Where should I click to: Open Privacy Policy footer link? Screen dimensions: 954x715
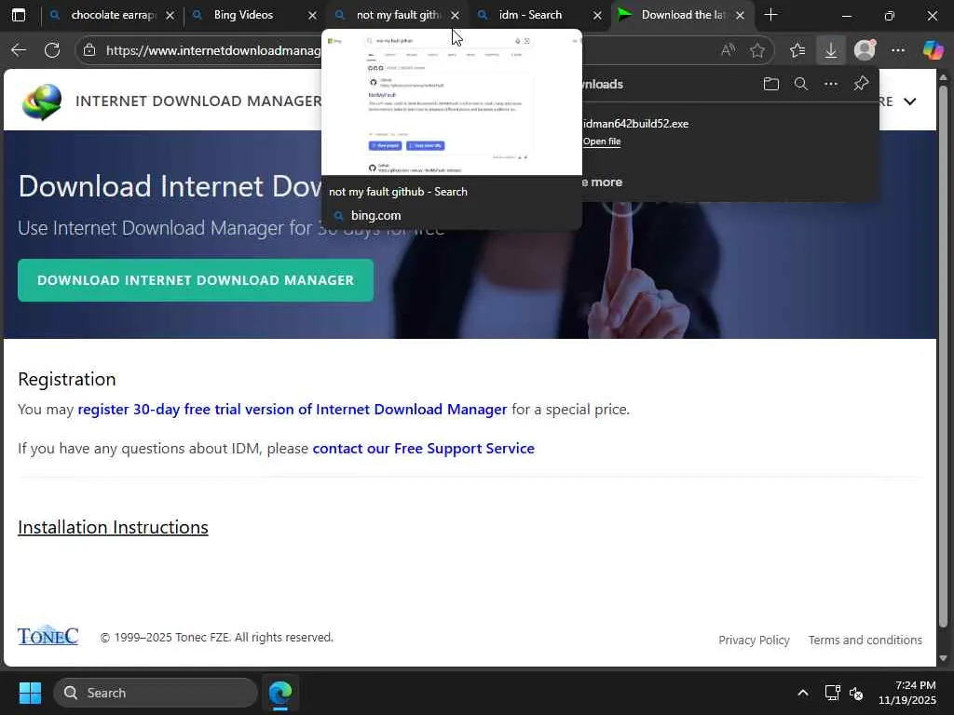(x=754, y=640)
